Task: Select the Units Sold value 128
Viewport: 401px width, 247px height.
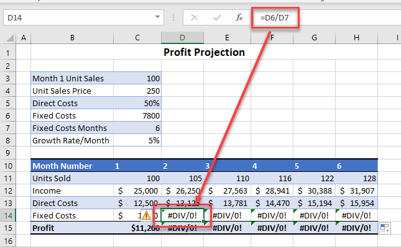Action: 356,178
